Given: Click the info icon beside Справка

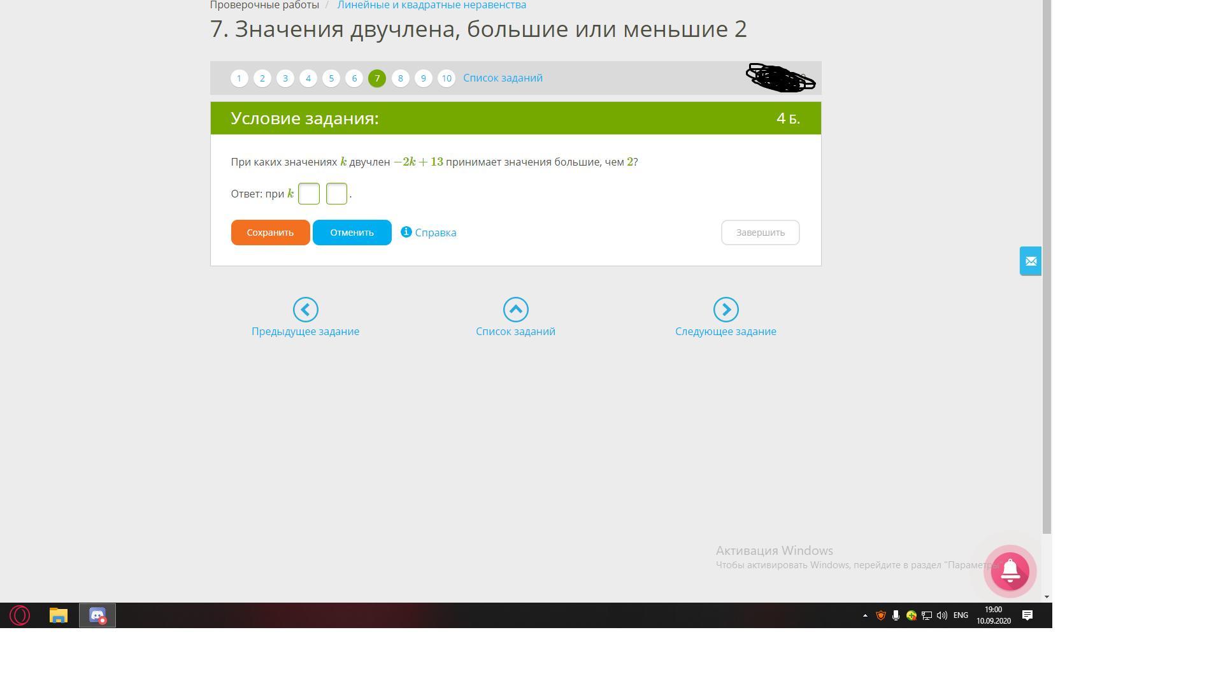Looking at the screenshot, I should coord(406,232).
